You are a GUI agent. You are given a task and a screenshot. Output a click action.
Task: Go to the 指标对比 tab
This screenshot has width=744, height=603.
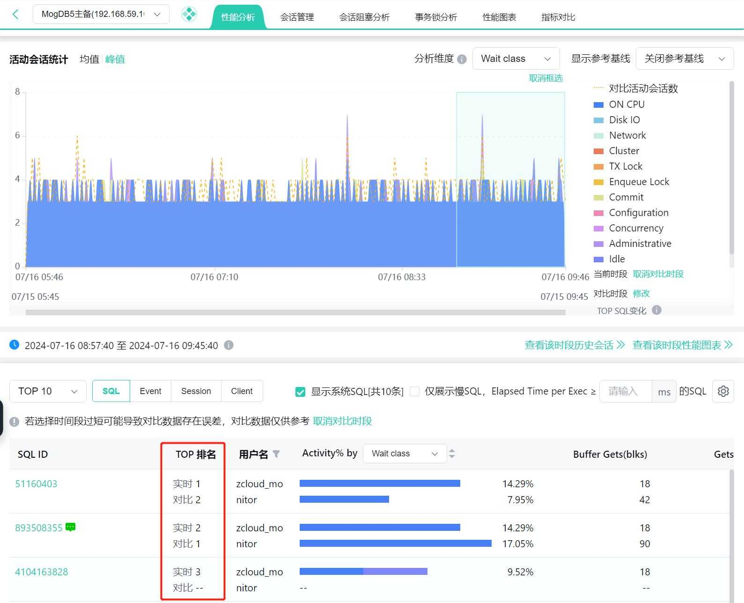(x=558, y=17)
